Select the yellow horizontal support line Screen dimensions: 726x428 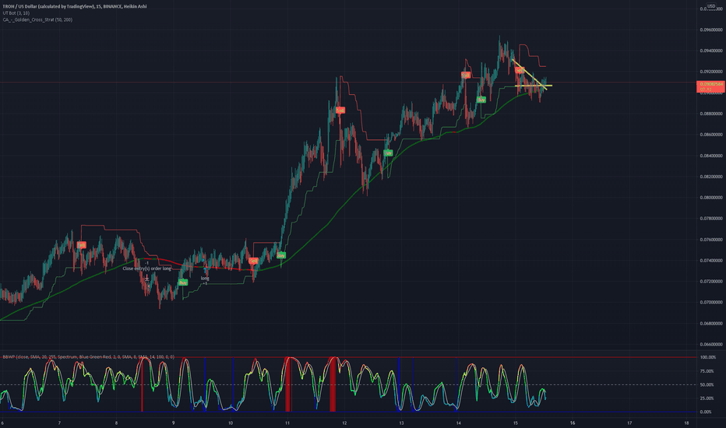(534, 86)
